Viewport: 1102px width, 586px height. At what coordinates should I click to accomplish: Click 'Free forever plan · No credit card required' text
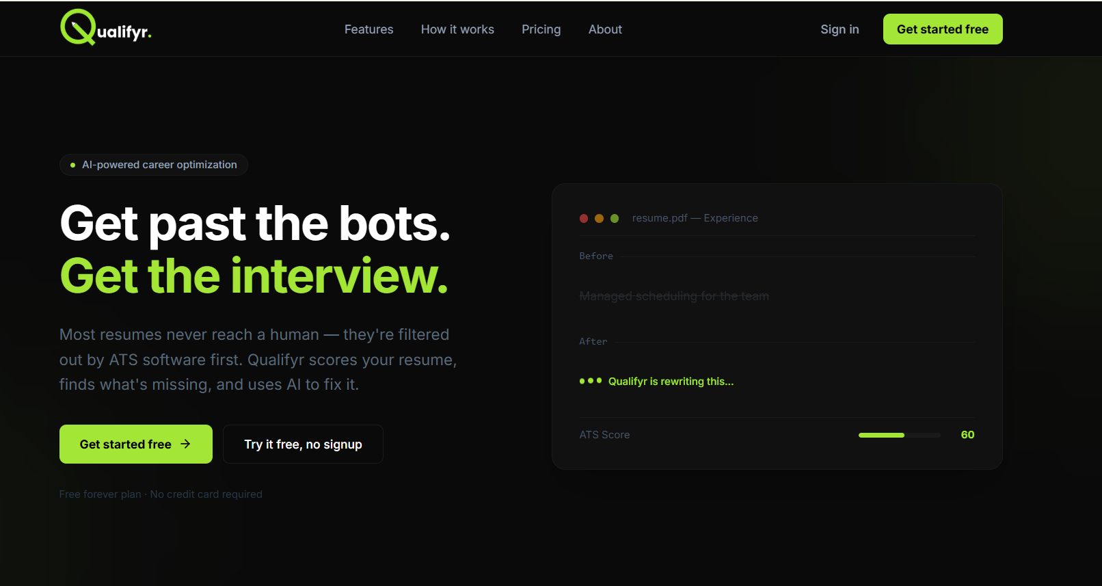(161, 494)
